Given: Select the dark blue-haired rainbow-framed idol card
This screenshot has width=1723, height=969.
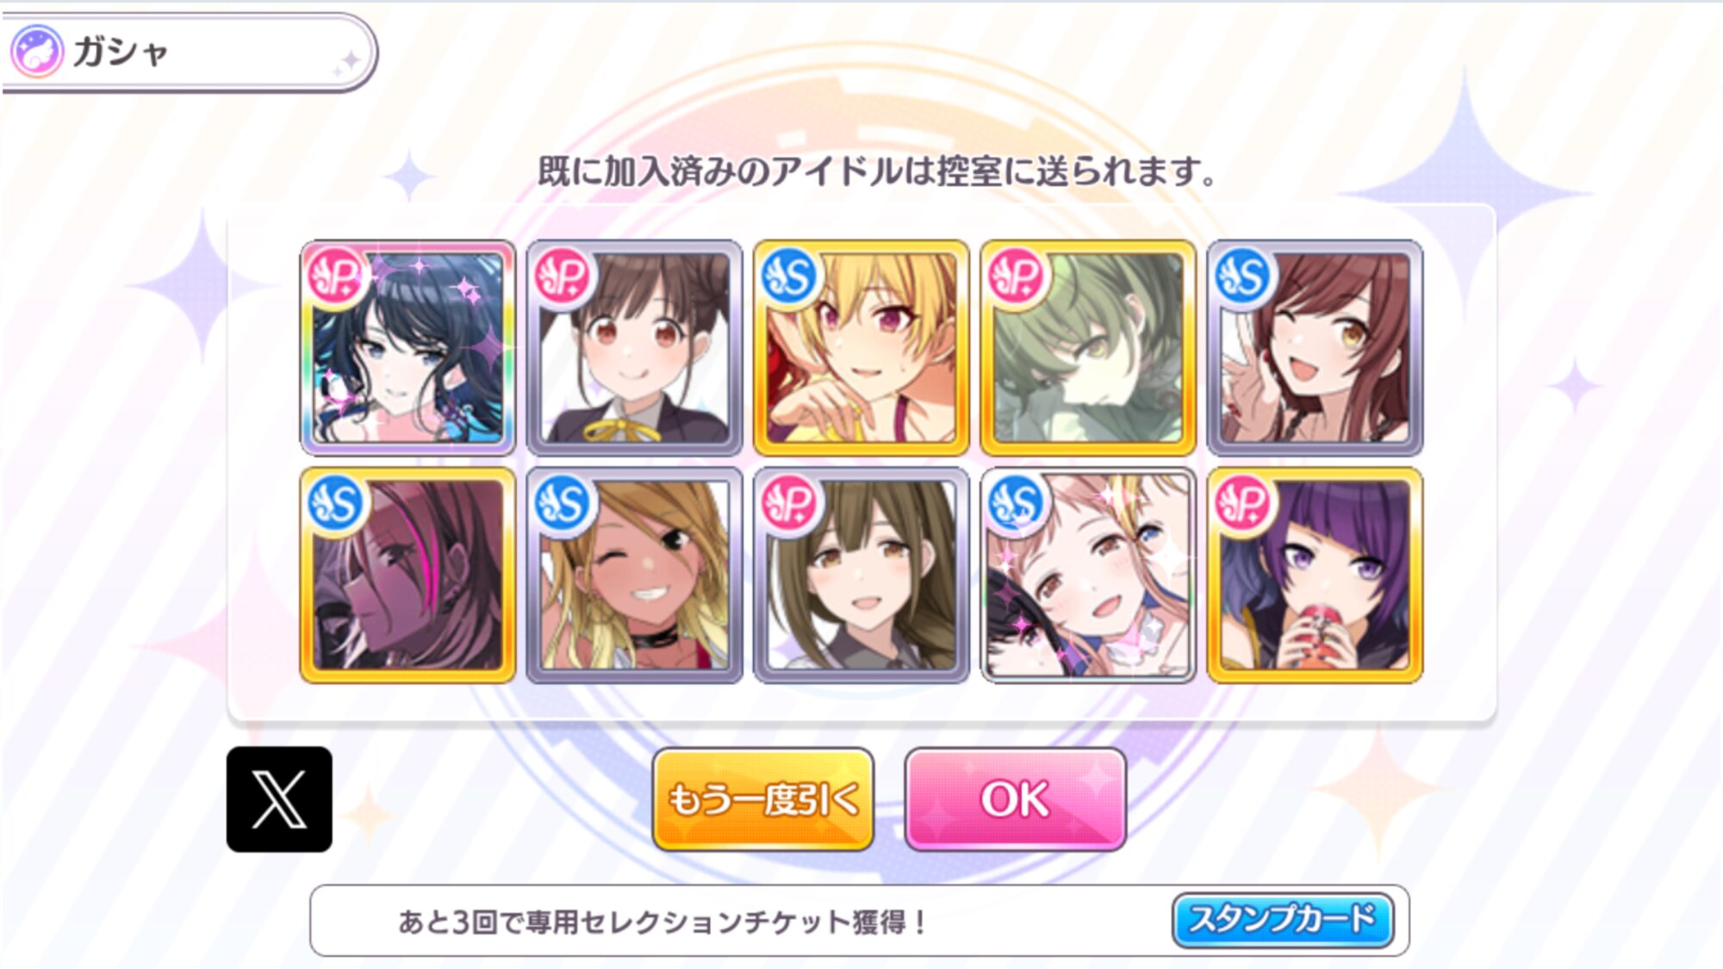Looking at the screenshot, I should [408, 348].
